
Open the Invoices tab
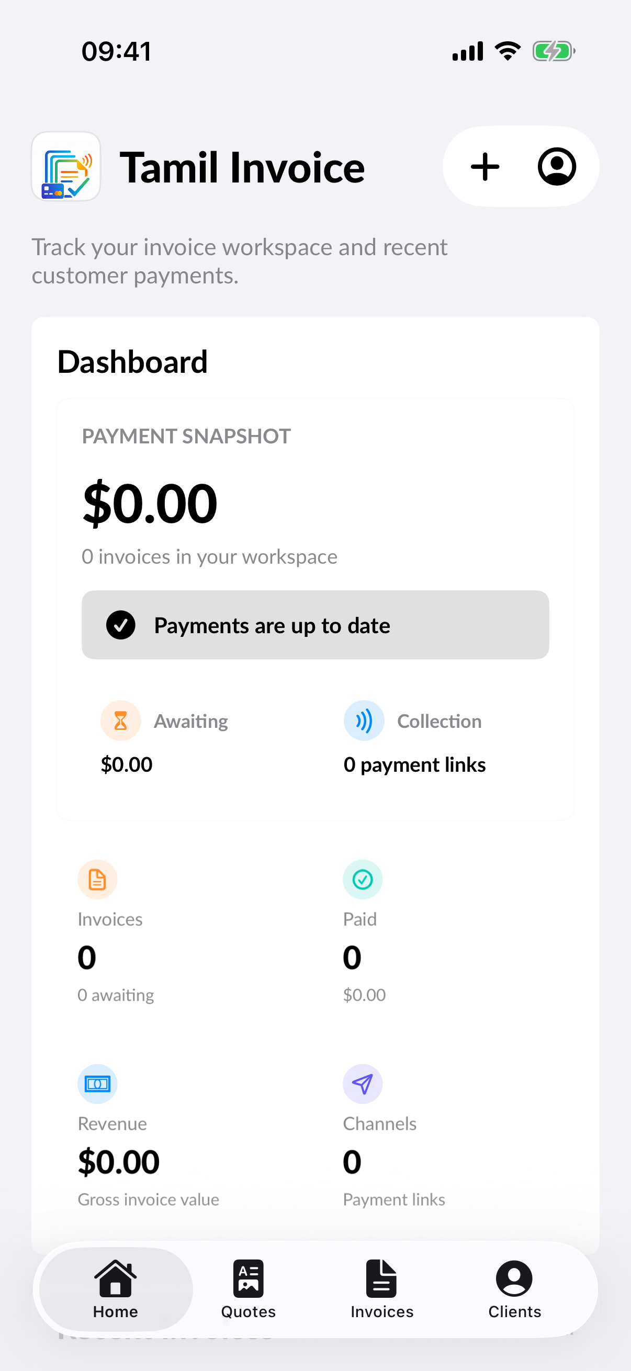point(382,1289)
